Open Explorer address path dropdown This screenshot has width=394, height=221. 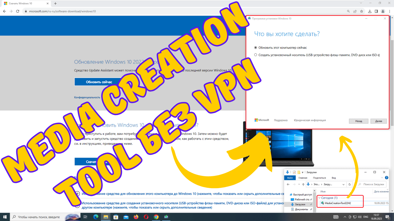344,184
